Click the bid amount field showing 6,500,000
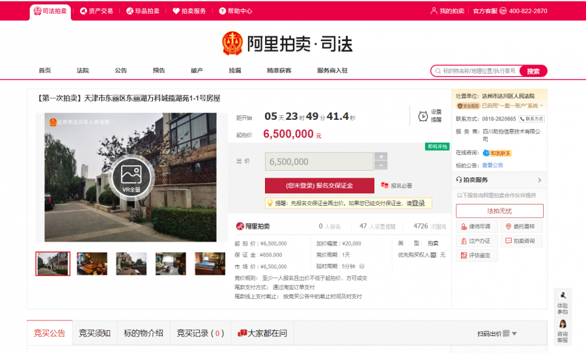 (x=319, y=162)
